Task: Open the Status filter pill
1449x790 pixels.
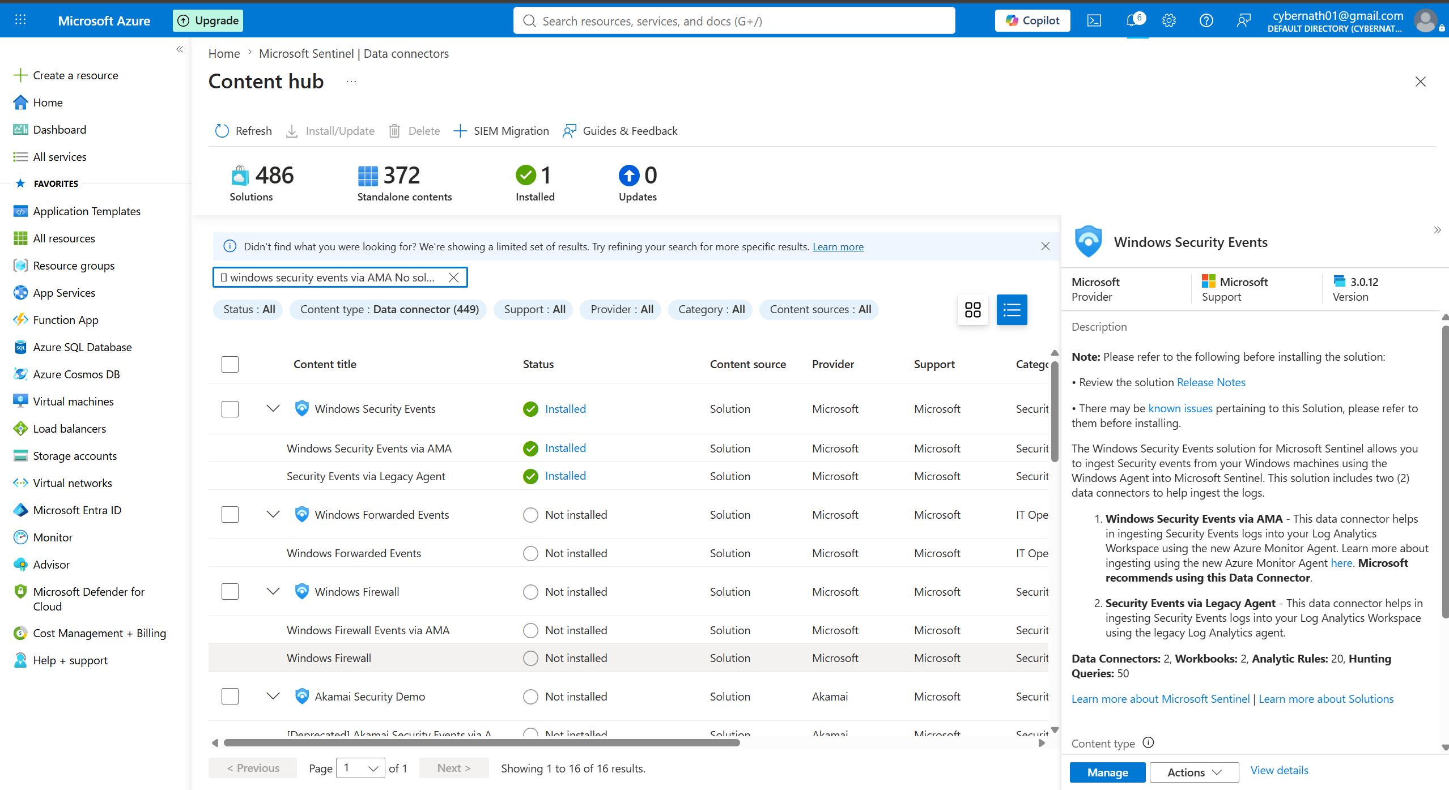Action: click(x=248, y=310)
